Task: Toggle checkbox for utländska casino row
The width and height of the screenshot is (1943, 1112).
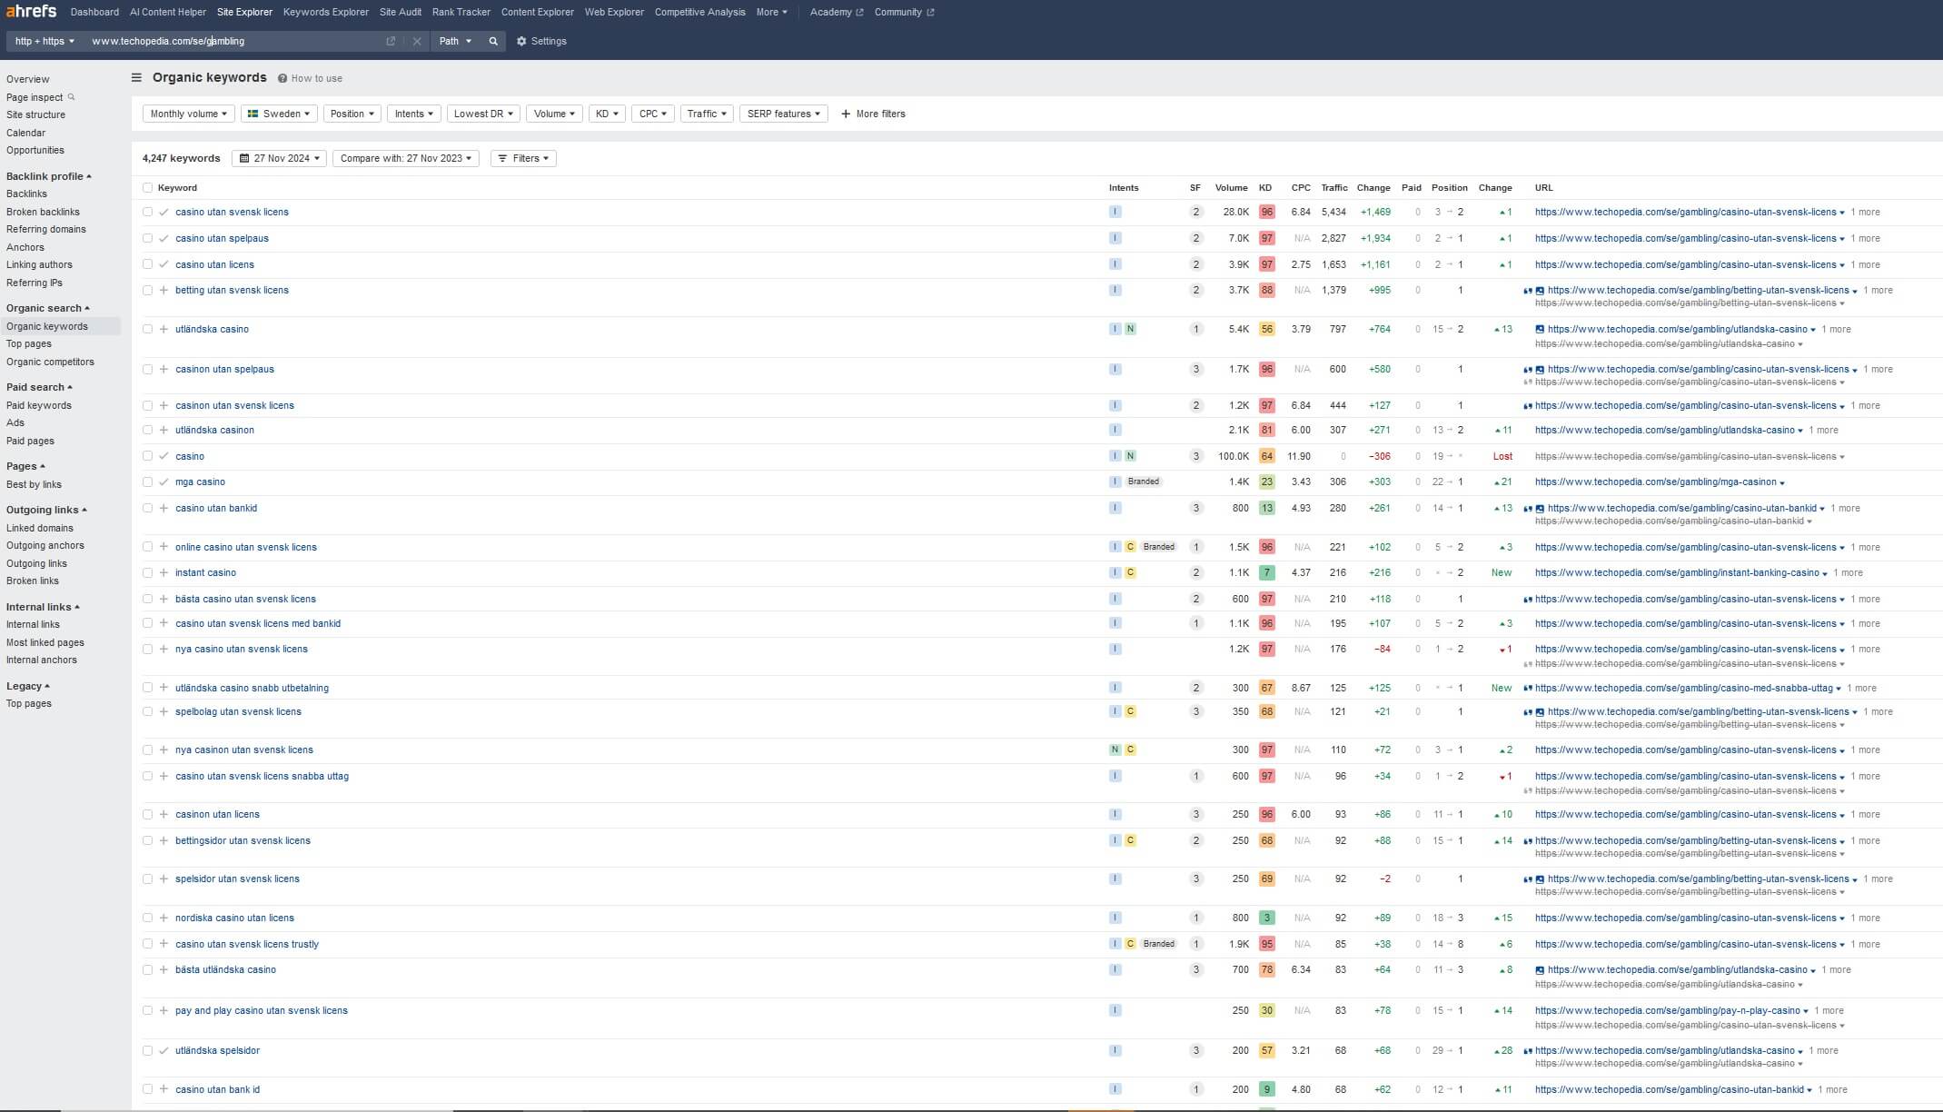Action: point(148,328)
